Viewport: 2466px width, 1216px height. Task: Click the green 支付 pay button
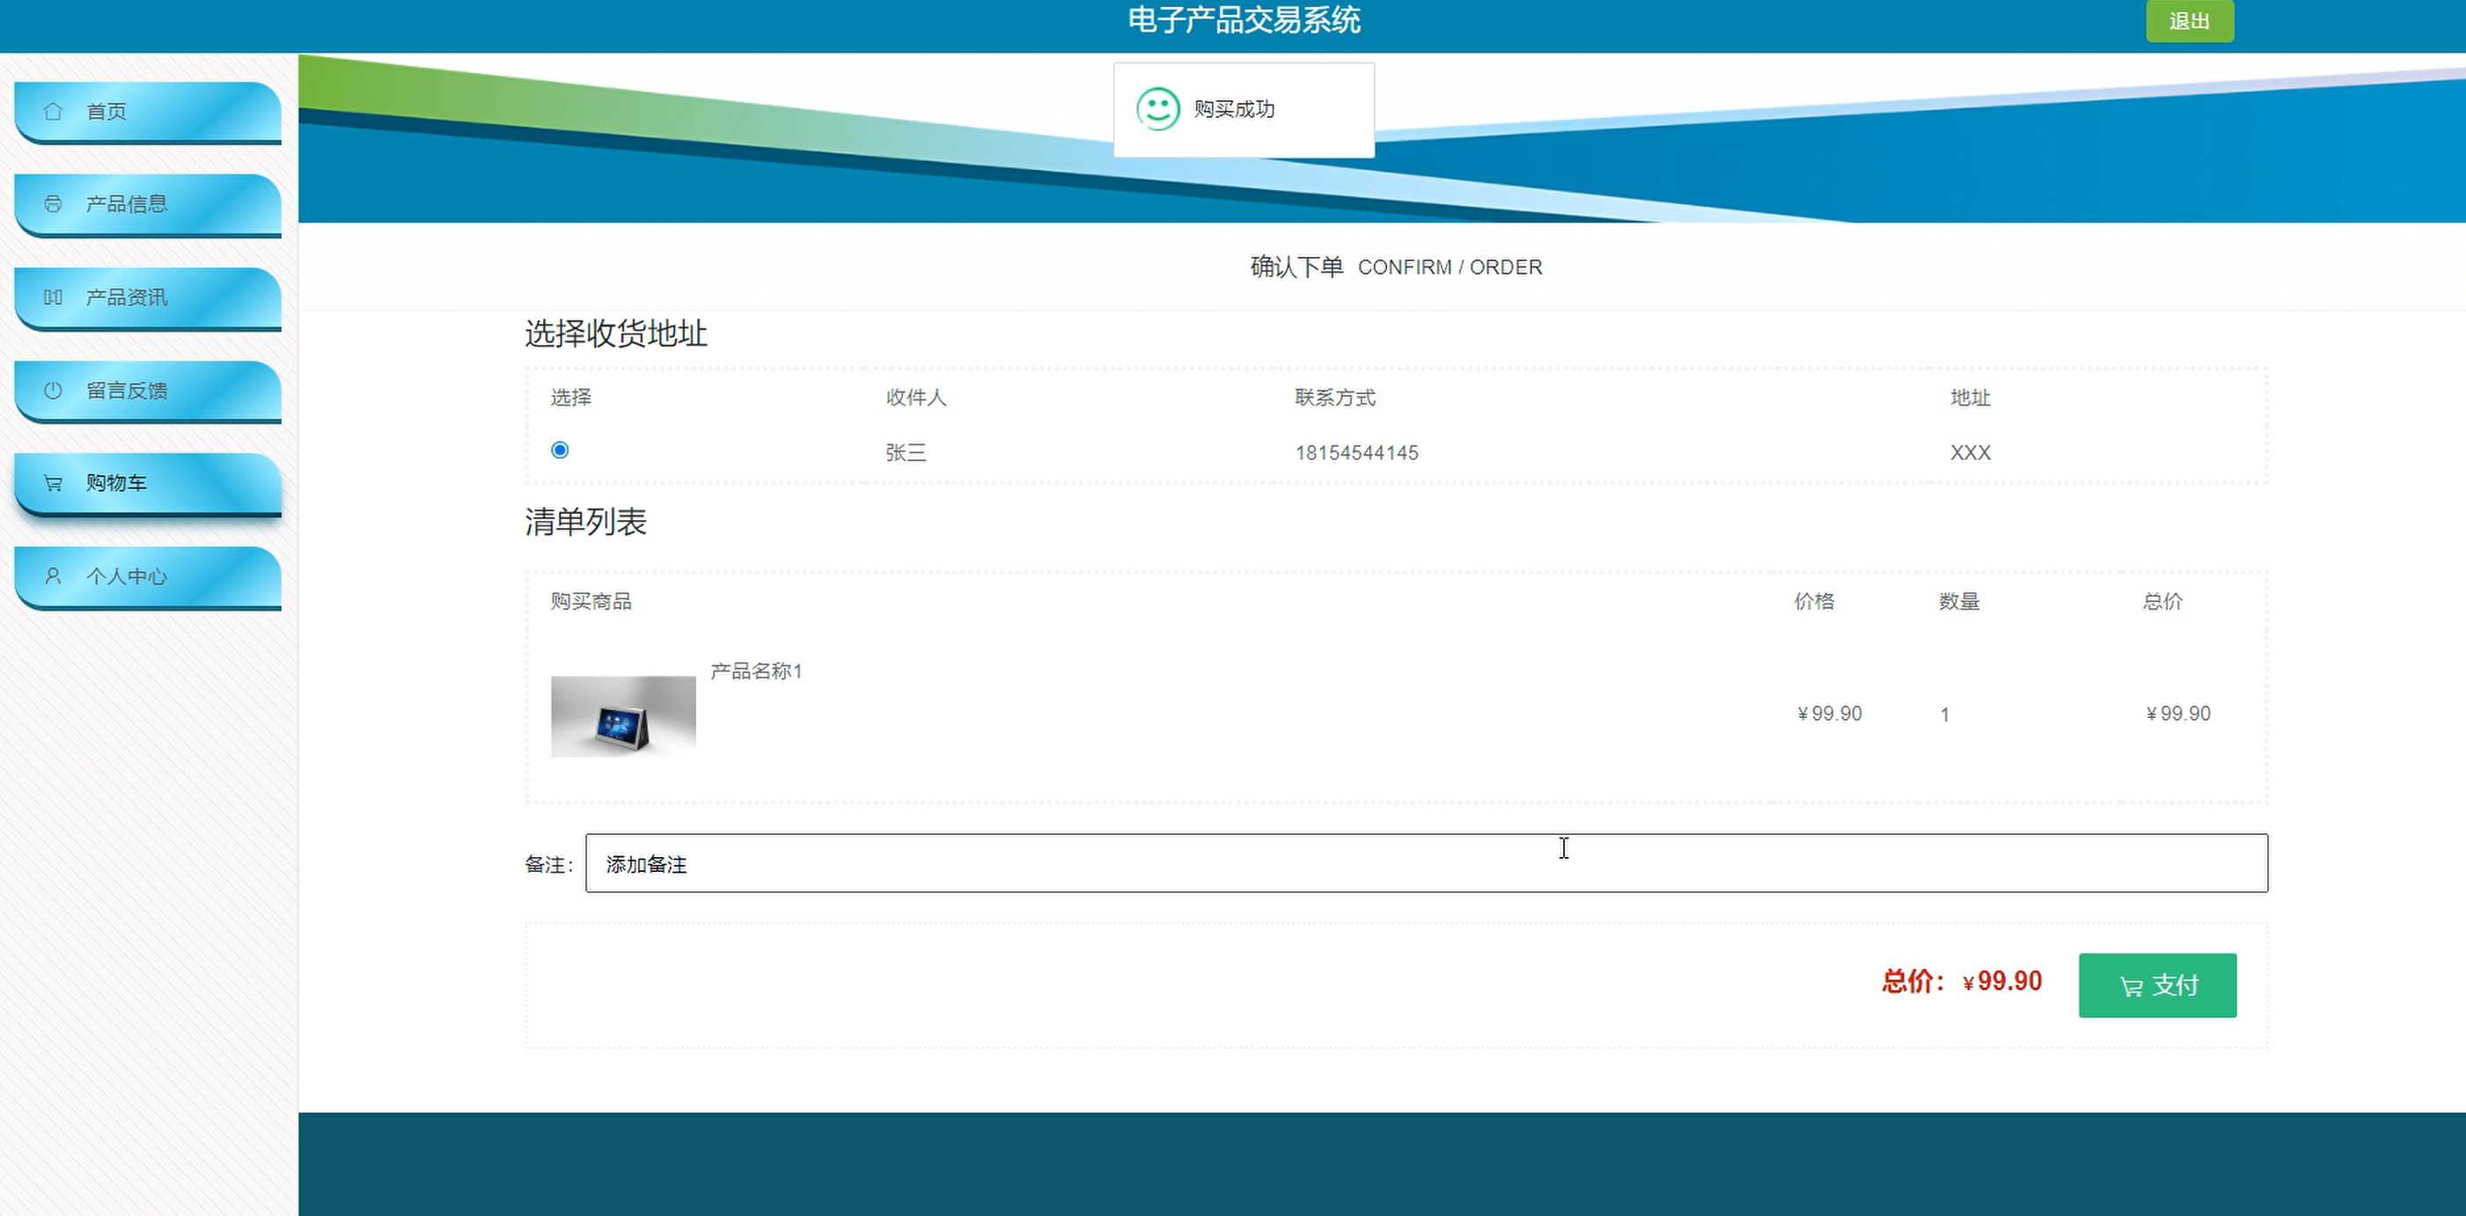click(x=2158, y=985)
